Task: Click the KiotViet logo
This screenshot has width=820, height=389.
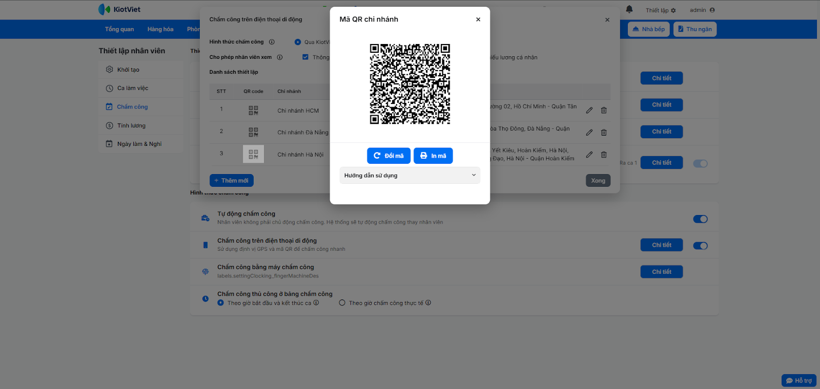Action: coord(119,9)
